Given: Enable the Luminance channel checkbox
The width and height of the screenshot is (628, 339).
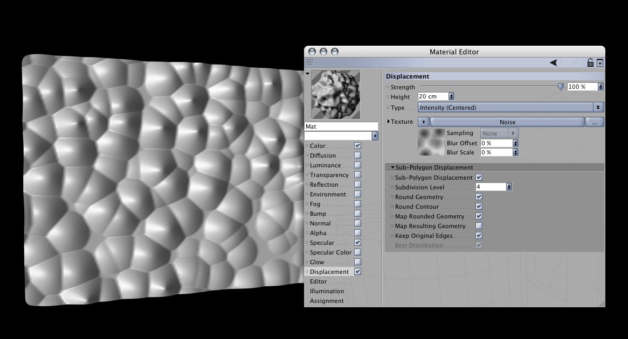Looking at the screenshot, I should (357, 165).
